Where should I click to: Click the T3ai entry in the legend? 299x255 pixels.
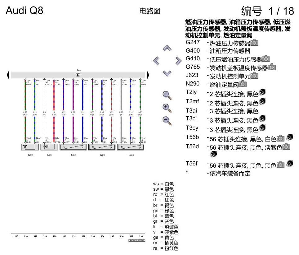click(222, 111)
